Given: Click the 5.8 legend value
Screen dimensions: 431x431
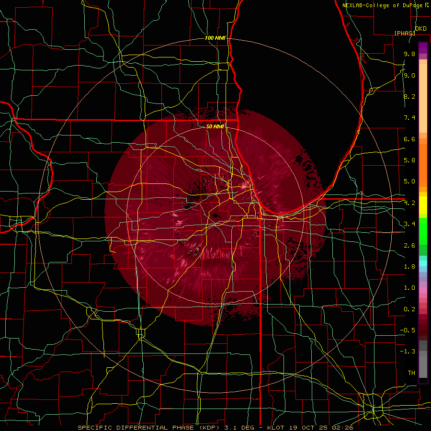Looking at the screenshot, I should pos(409,160).
